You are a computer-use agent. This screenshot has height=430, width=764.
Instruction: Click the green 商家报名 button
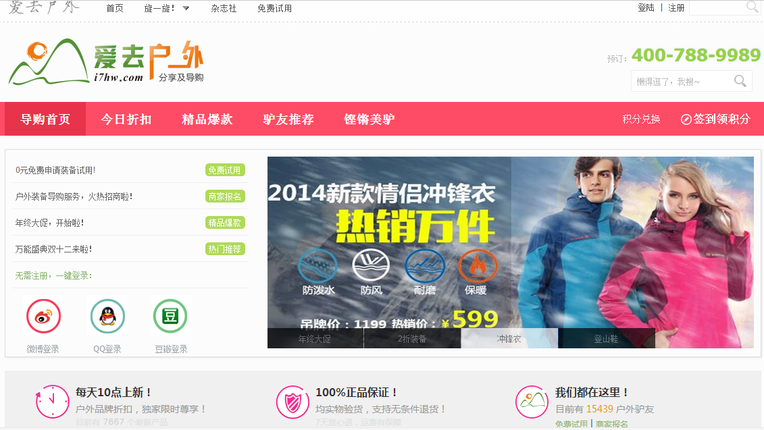coord(225,196)
